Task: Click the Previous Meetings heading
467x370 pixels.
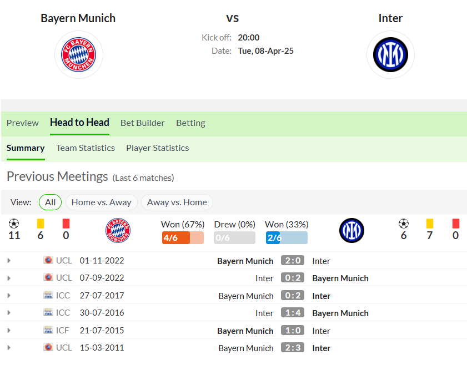Action: pyautogui.click(x=57, y=176)
